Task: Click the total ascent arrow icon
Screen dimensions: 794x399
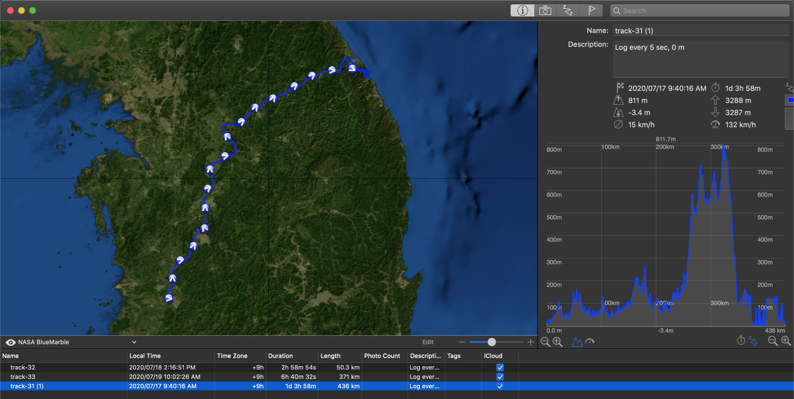Action: (715, 100)
